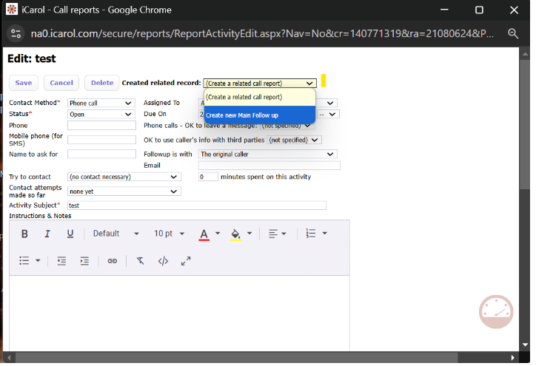Image resolution: width=536 pixels, height=366 pixels.
Task: Click the Delete button
Action: pyautogui.click(x=101, y=83)
